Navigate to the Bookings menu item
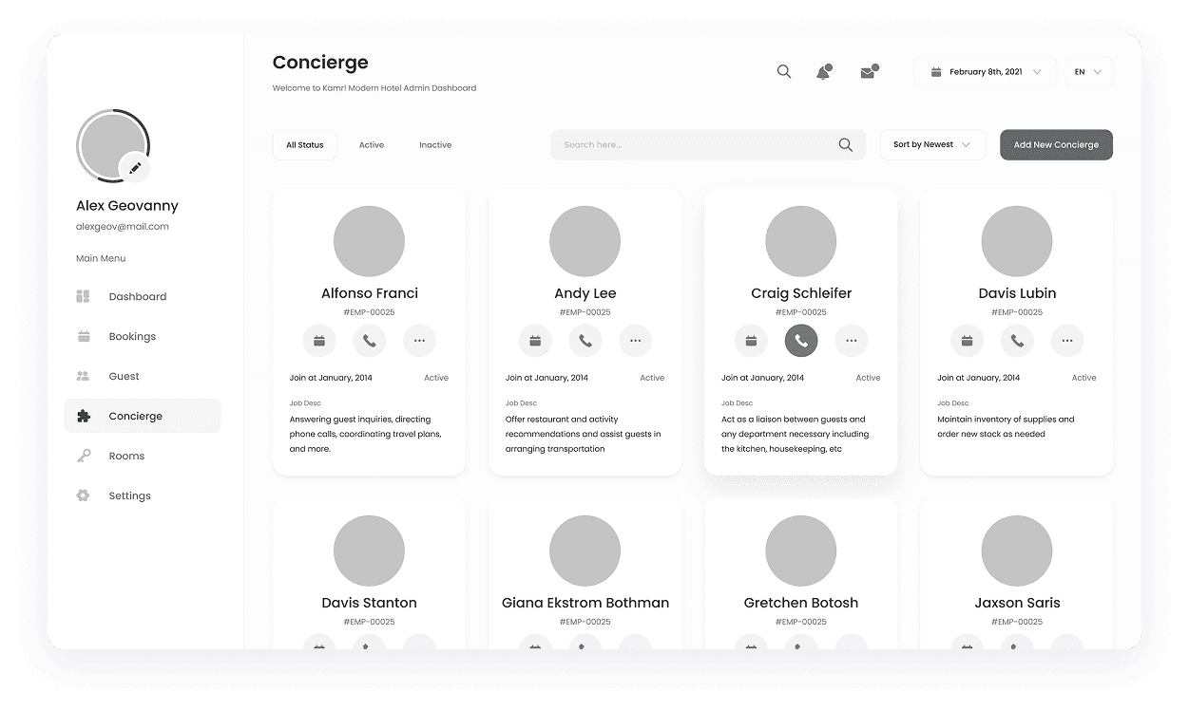This screenshot has width=1189, height=710. (131, 336)
